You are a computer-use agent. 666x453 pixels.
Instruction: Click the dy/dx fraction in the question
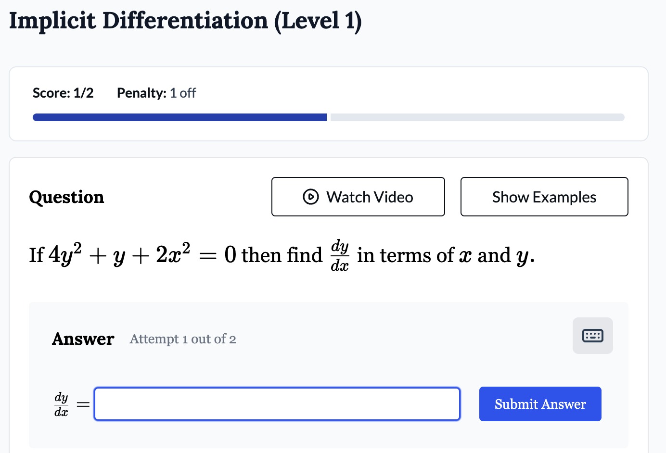(x=340, y=255)
